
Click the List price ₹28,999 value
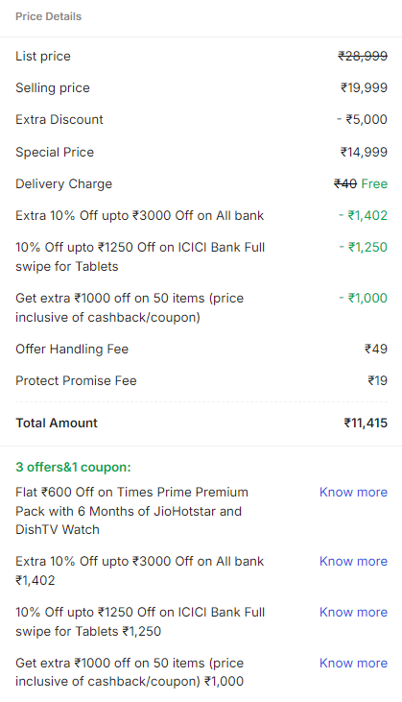363,56
